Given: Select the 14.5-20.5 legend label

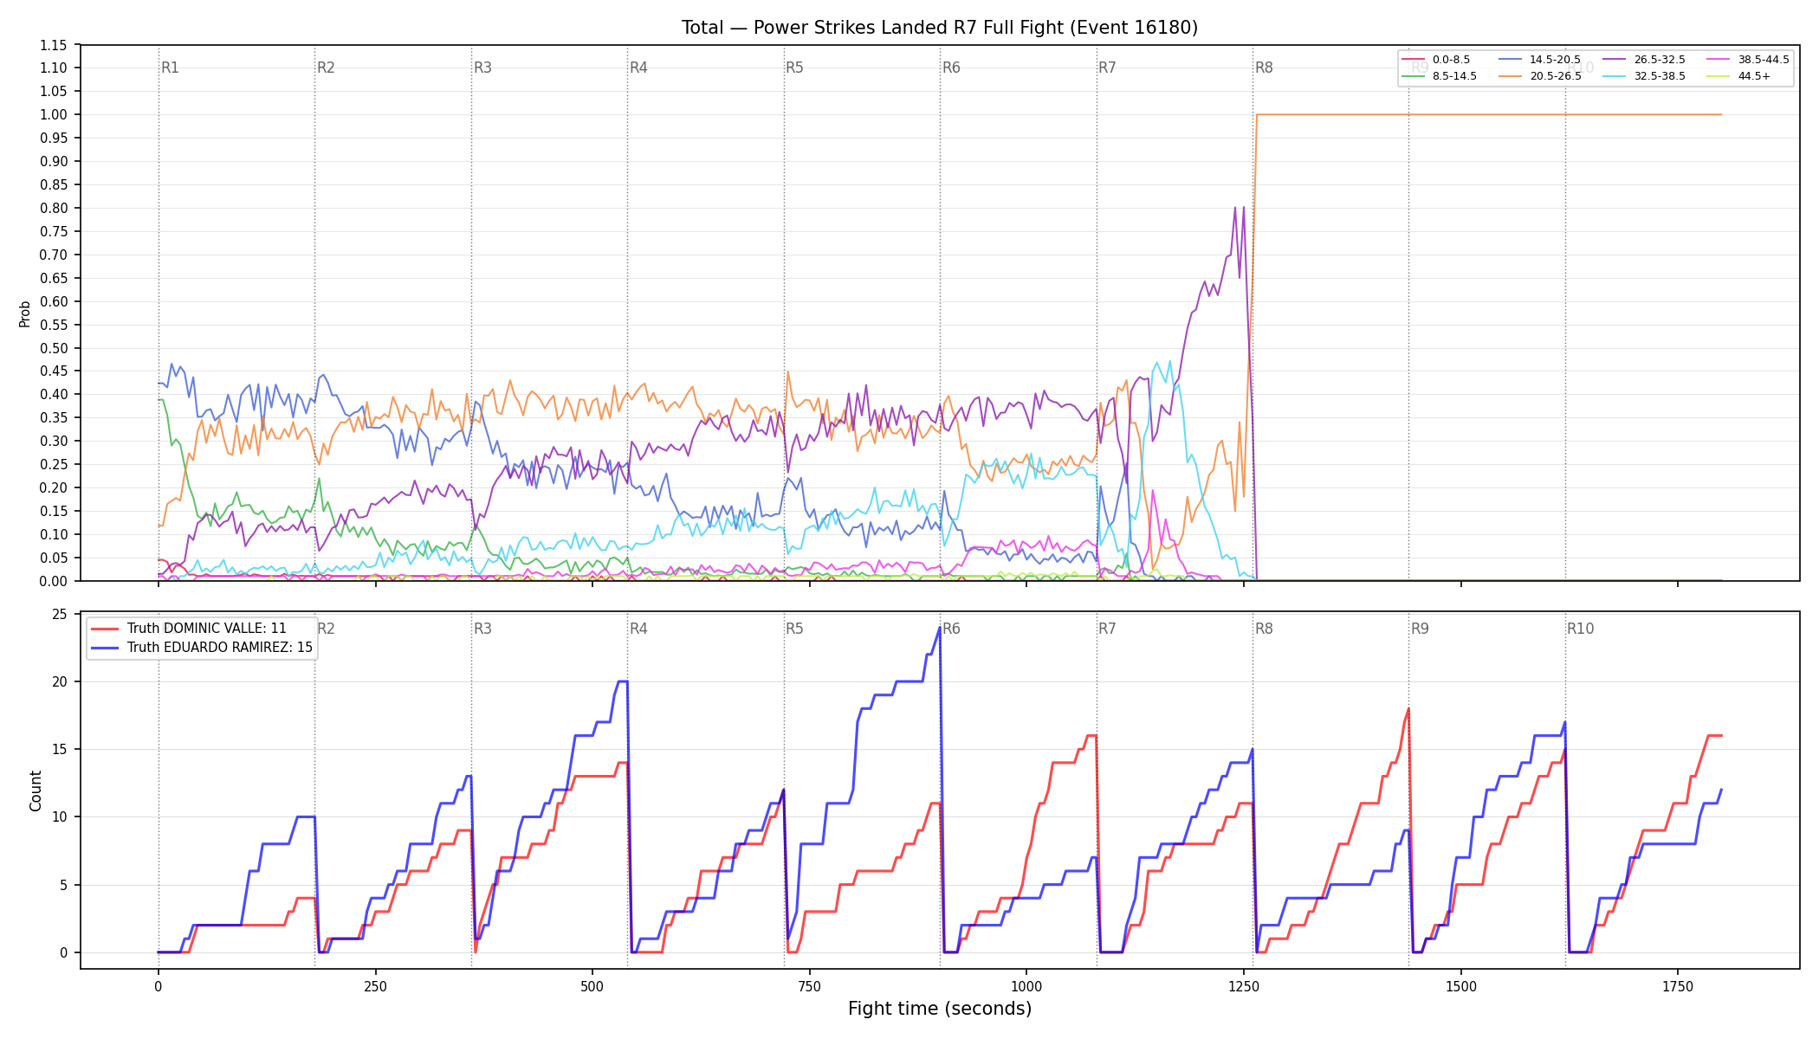Looking at the screenshot, I should (1555, 60).
